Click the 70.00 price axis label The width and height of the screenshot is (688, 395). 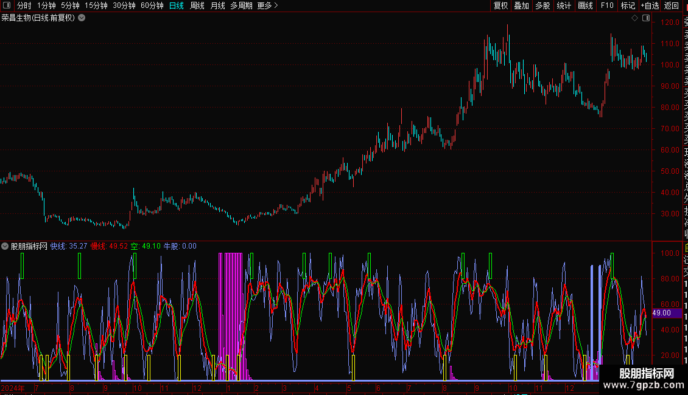pos(670,129)
